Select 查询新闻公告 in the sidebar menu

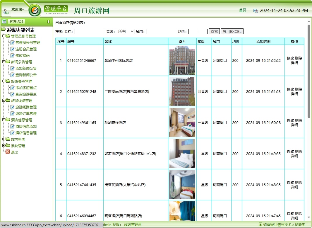tap(25, 75)
